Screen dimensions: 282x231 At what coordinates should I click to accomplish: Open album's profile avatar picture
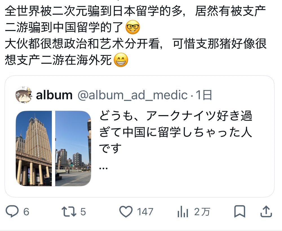(x=24, y=95)
